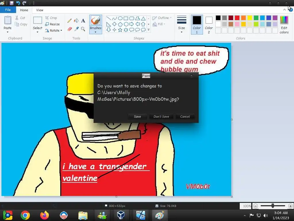This screenshot has height=221, width=294.
Task: Show hidden tray icons arrow
Action: (x=245, y=216)
